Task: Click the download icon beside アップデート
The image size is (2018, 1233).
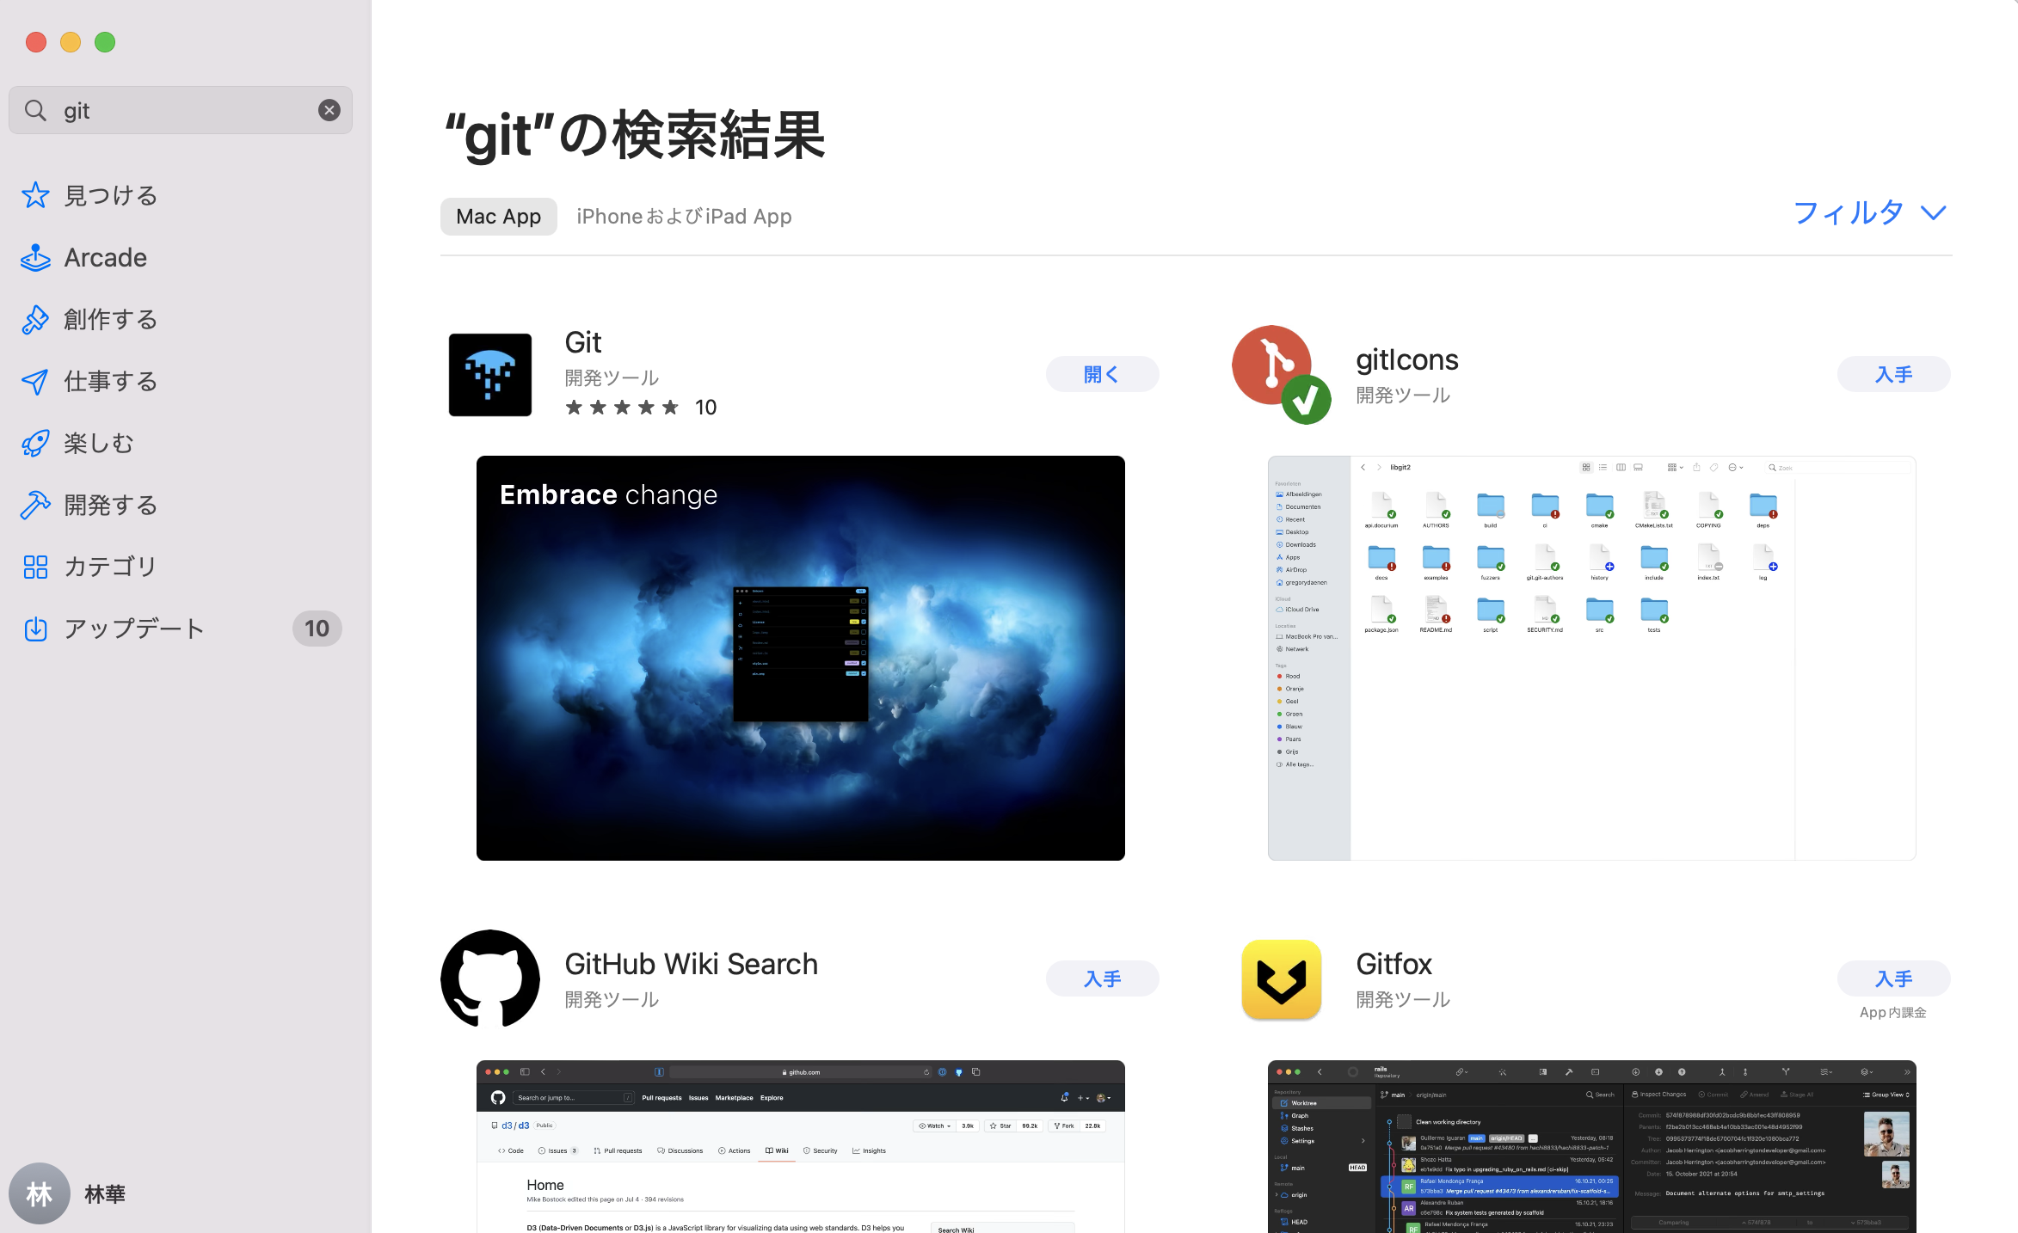Action: point(35,629)
